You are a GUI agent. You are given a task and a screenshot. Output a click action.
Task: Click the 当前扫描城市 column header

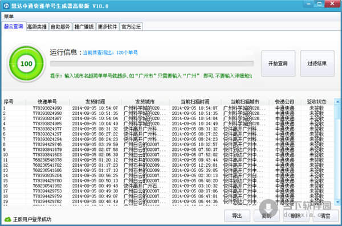point(245,101)
